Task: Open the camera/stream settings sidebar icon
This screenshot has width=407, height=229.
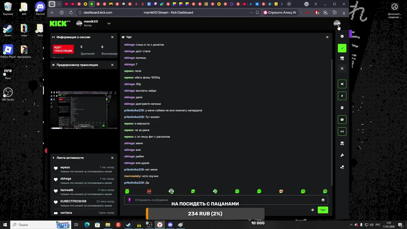Action: (x=342, y=143)
